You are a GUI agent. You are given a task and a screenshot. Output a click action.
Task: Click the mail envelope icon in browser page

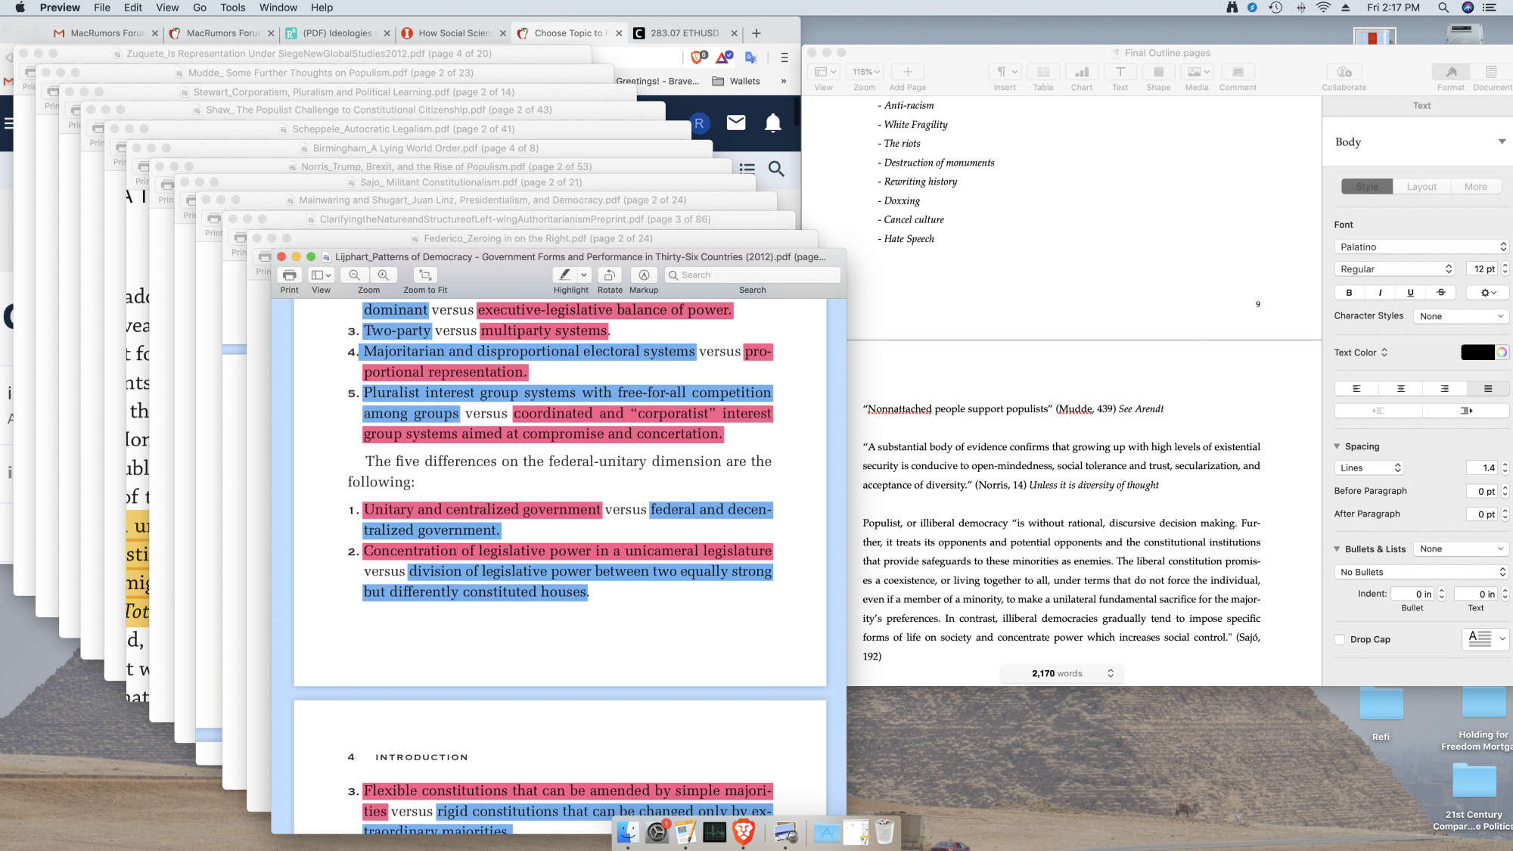click(736, 123)
